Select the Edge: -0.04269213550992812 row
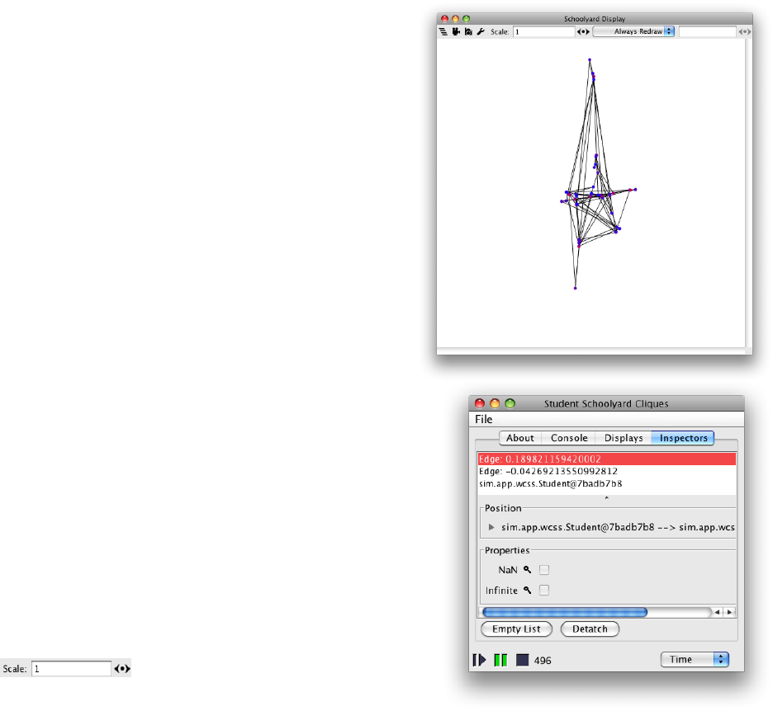 (x=607, y=471)
